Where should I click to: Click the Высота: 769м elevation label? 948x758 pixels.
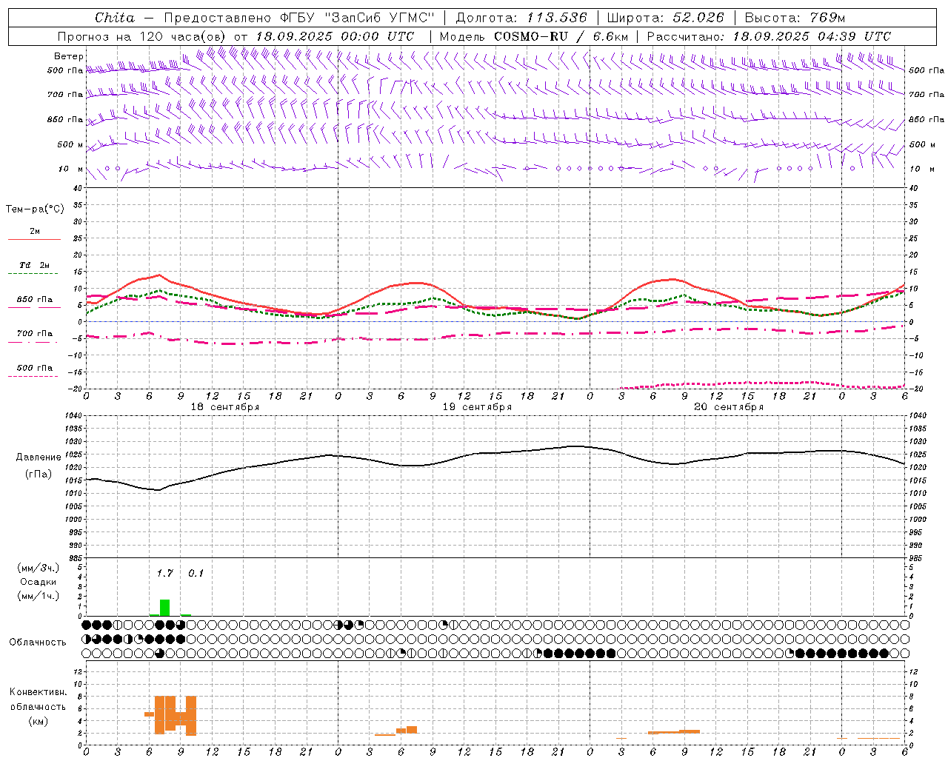click(795, 18)
